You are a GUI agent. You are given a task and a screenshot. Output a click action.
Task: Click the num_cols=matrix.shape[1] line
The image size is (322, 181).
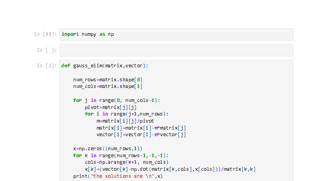pyautogui.click(x=108, y=86)
